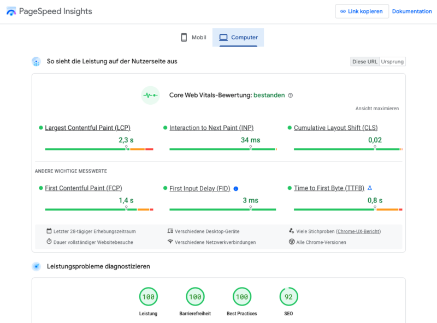Open the Dokumentation link
437x323 pixels.
[412, 11]
